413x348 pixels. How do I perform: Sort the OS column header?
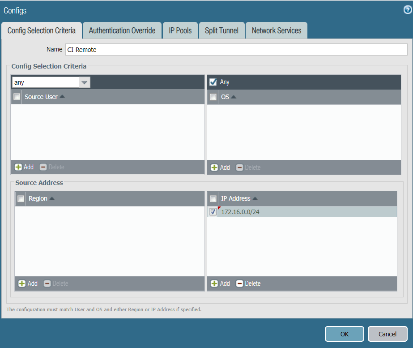point(233,97)
